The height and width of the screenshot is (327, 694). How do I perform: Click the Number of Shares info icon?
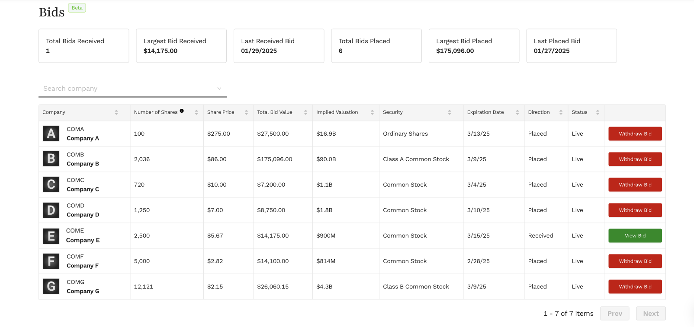[x=182, y=111]
